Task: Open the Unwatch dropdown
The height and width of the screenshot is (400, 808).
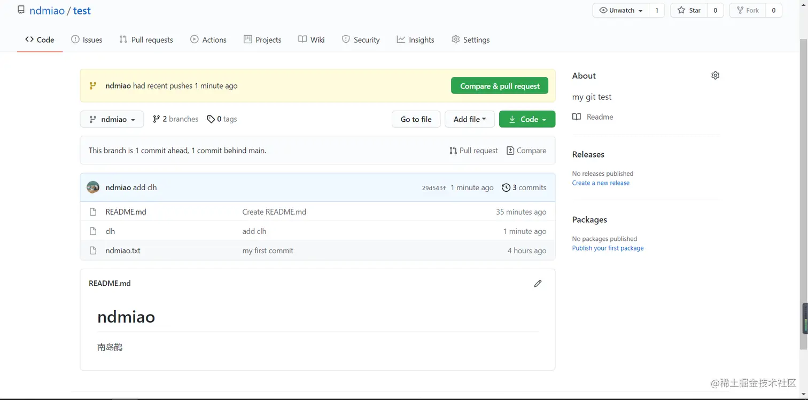Action: [x=621, y=10]
